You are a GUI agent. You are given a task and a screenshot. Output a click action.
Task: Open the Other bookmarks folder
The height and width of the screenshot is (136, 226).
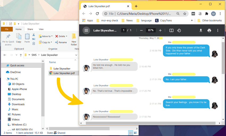tap(210, 20)
